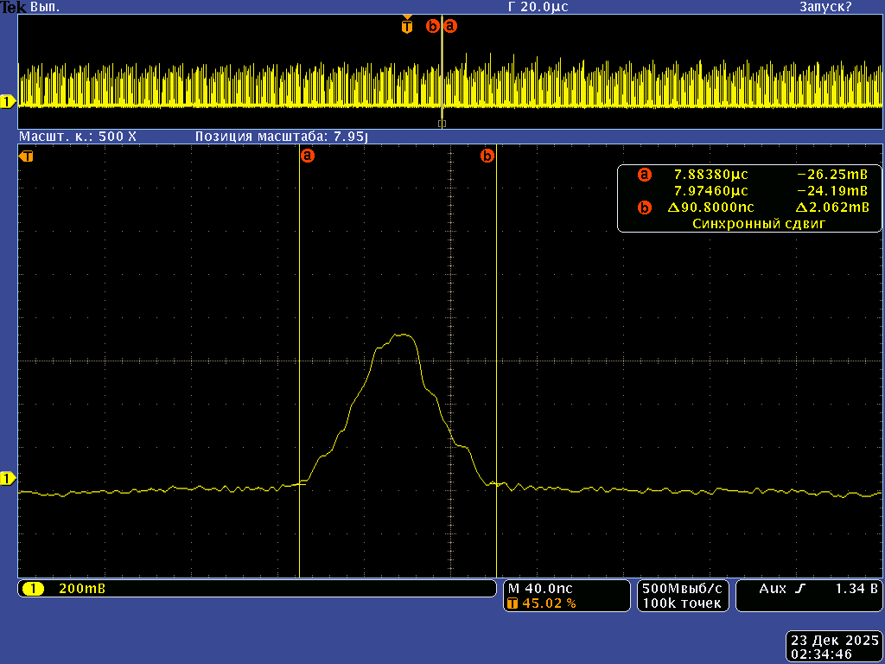Pick cursor b label atop the zoomed graticule
Screen dimensions: 885x664
487,156
